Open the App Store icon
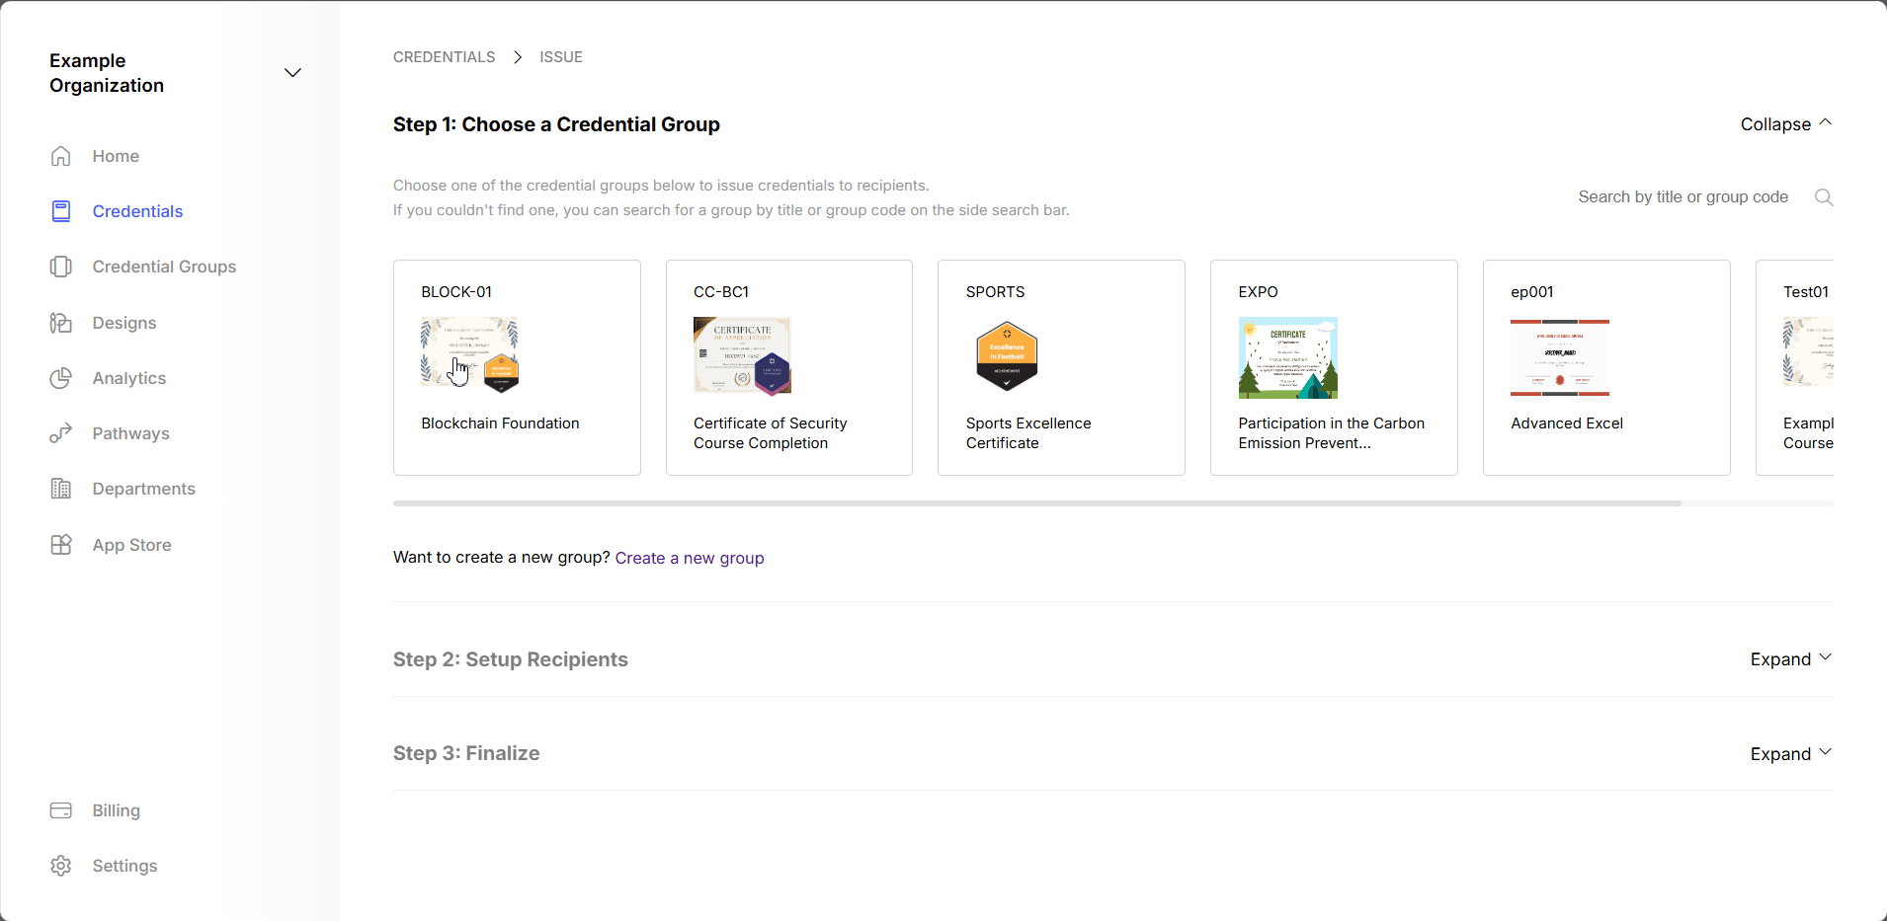 coord(60,544)
